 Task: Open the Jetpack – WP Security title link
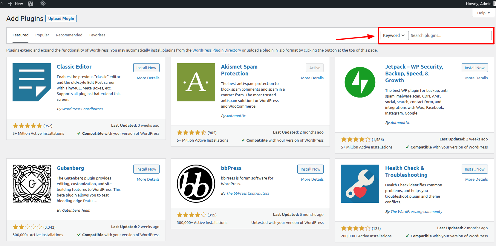[x=414, y=73]
